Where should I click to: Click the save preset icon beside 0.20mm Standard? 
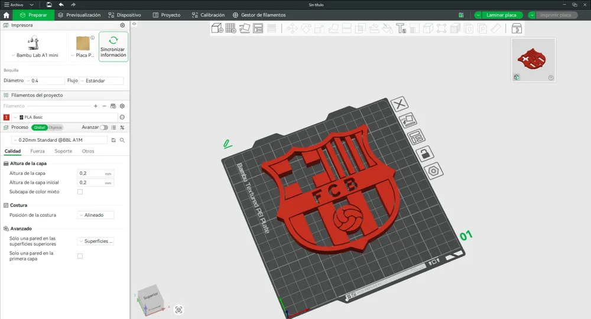[113, 140]
